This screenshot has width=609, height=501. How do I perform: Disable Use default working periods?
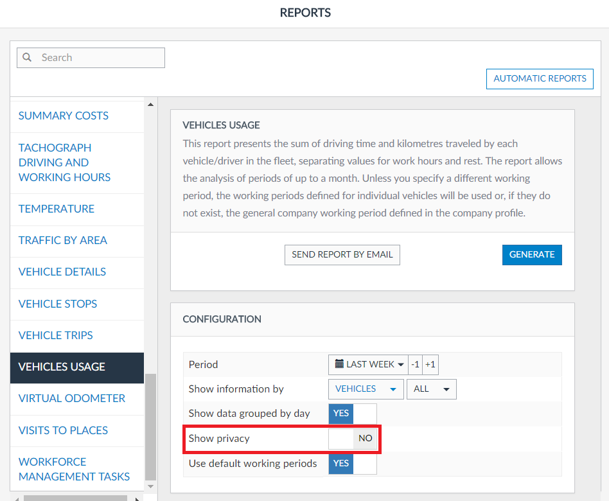[x=352, y=464]
